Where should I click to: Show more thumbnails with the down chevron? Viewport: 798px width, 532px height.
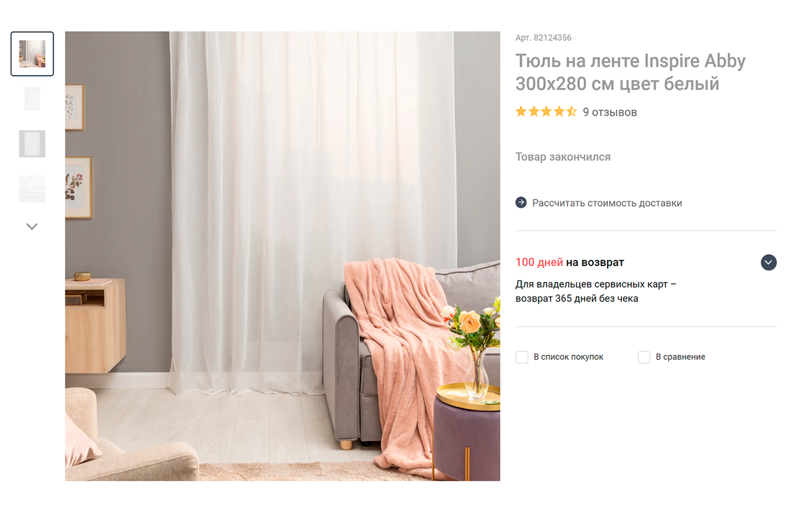tap(32, 226)
